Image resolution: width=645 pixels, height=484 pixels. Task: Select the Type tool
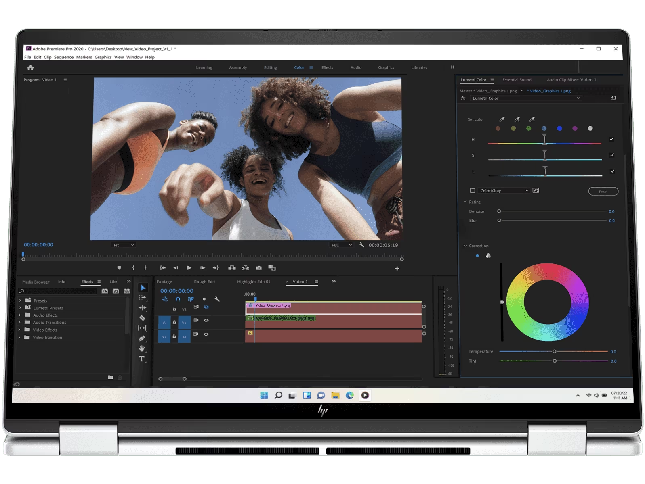pyautogui.click(x=142, y=359)
